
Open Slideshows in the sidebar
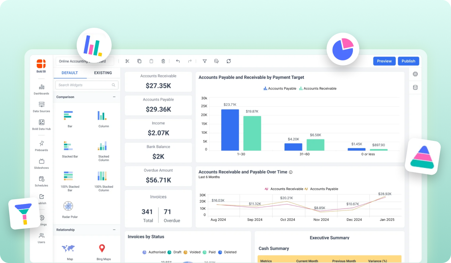(41, 164)
